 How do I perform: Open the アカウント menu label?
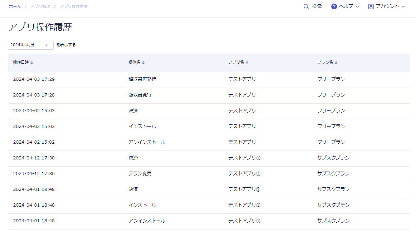[387, 6]
